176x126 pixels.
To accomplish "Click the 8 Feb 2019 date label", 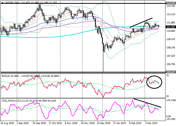I will [135, 124].
